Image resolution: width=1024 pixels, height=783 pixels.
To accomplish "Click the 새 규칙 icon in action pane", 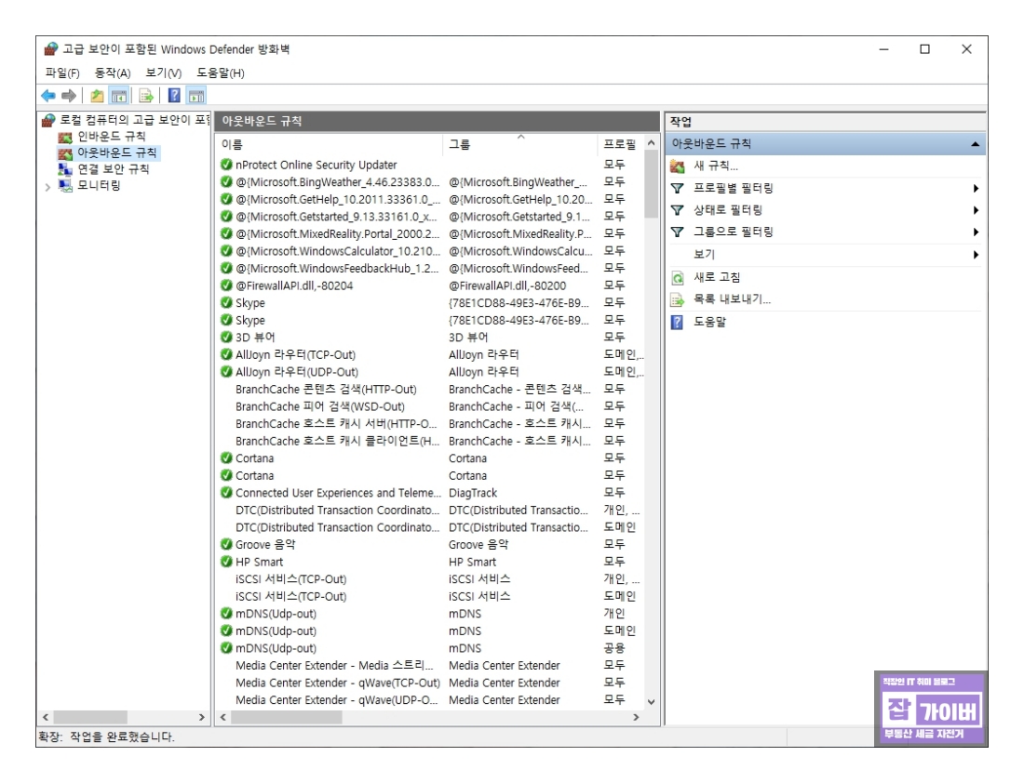I will click(678, 166).
